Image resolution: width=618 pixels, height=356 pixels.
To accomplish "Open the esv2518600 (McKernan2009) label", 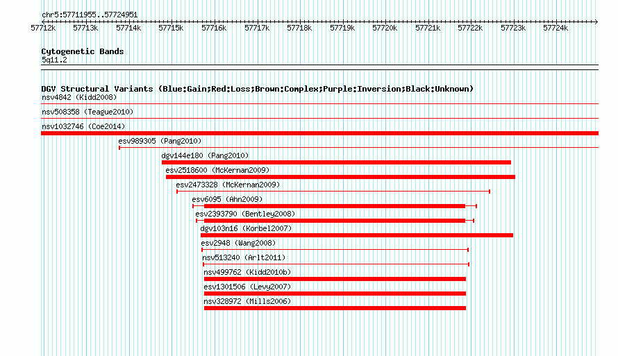I will [x=217, y=170].
